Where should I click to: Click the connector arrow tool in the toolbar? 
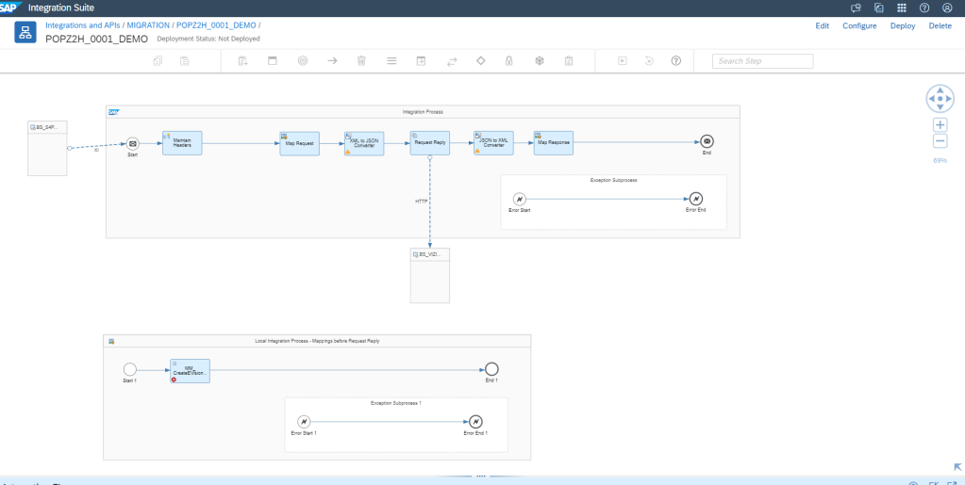click(x=332, y=60)
